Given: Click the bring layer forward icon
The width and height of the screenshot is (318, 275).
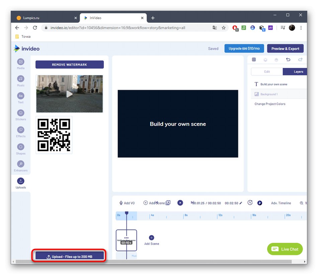Looking at the screenshot, I should coord(276,60).
